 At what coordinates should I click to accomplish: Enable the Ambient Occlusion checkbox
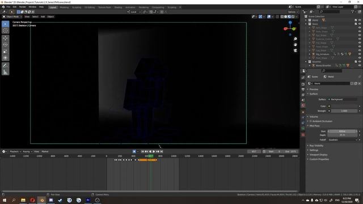point(311,121)
